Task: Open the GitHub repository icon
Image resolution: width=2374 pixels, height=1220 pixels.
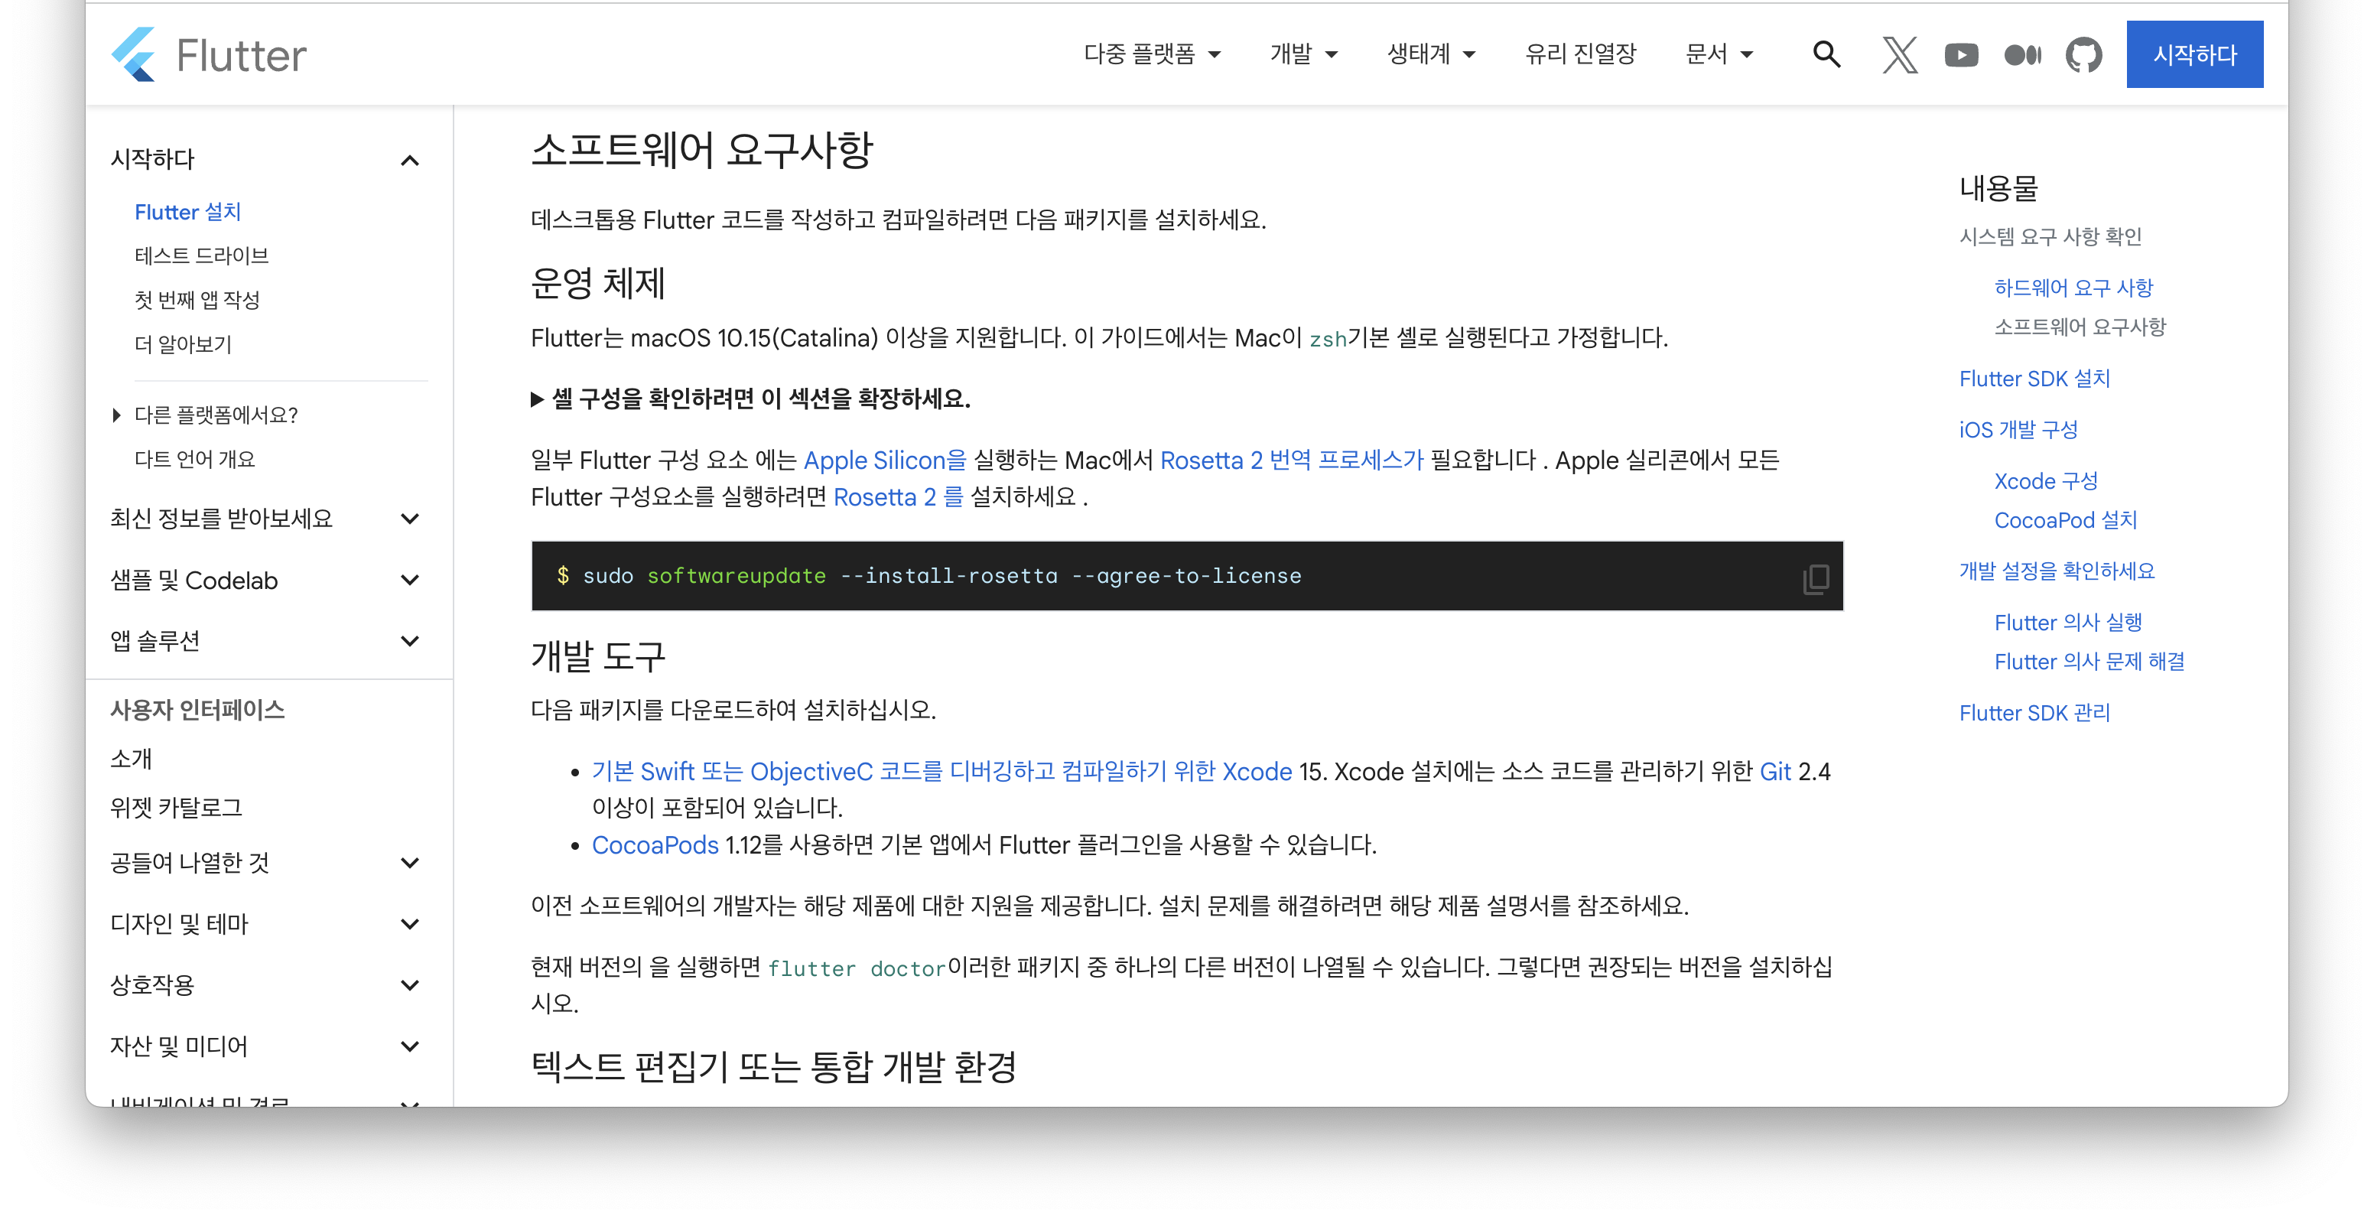Action: (x=2083, y=55)
